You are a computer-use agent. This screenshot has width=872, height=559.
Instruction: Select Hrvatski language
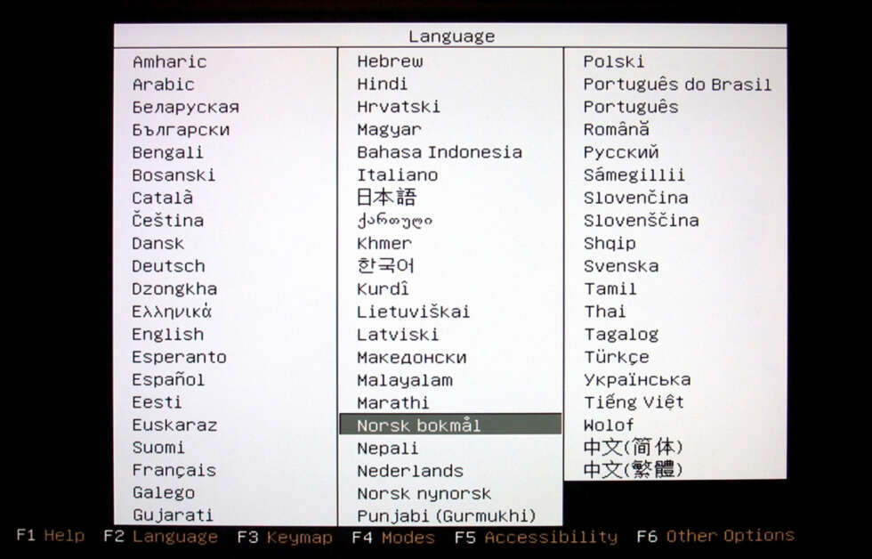point(399,107)
